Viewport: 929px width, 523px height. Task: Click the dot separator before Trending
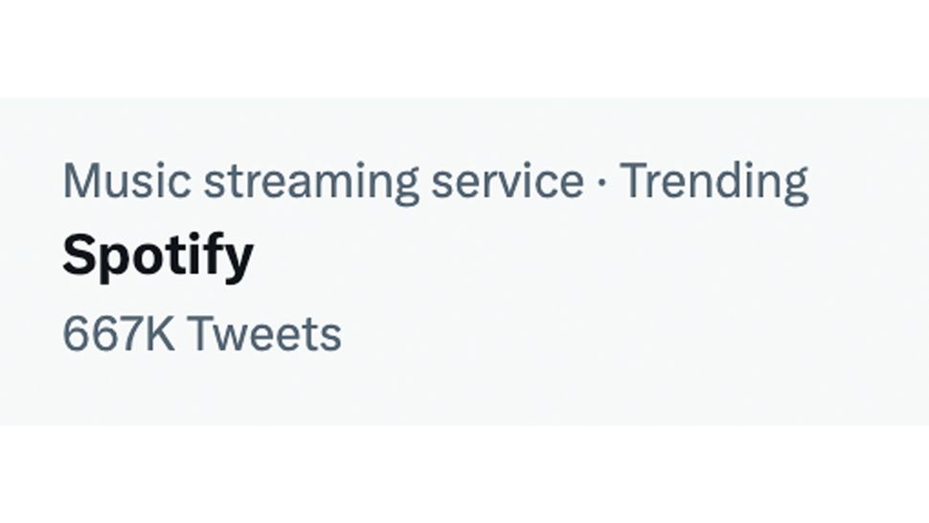click(x=600, y=181)
